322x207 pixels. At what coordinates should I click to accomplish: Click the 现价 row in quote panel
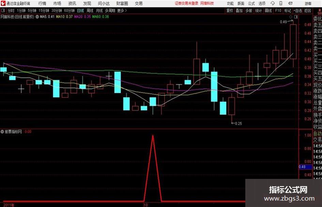(318, 85)
